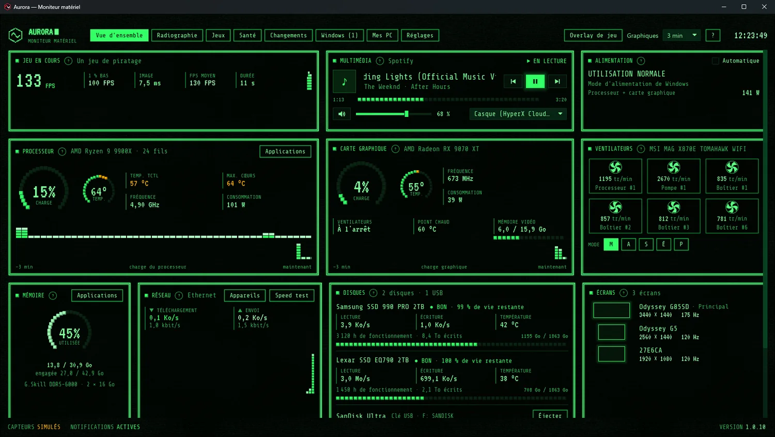This screenshot has width=775, height=437.
Task: Skip to previous track
Action: (513, 81)
